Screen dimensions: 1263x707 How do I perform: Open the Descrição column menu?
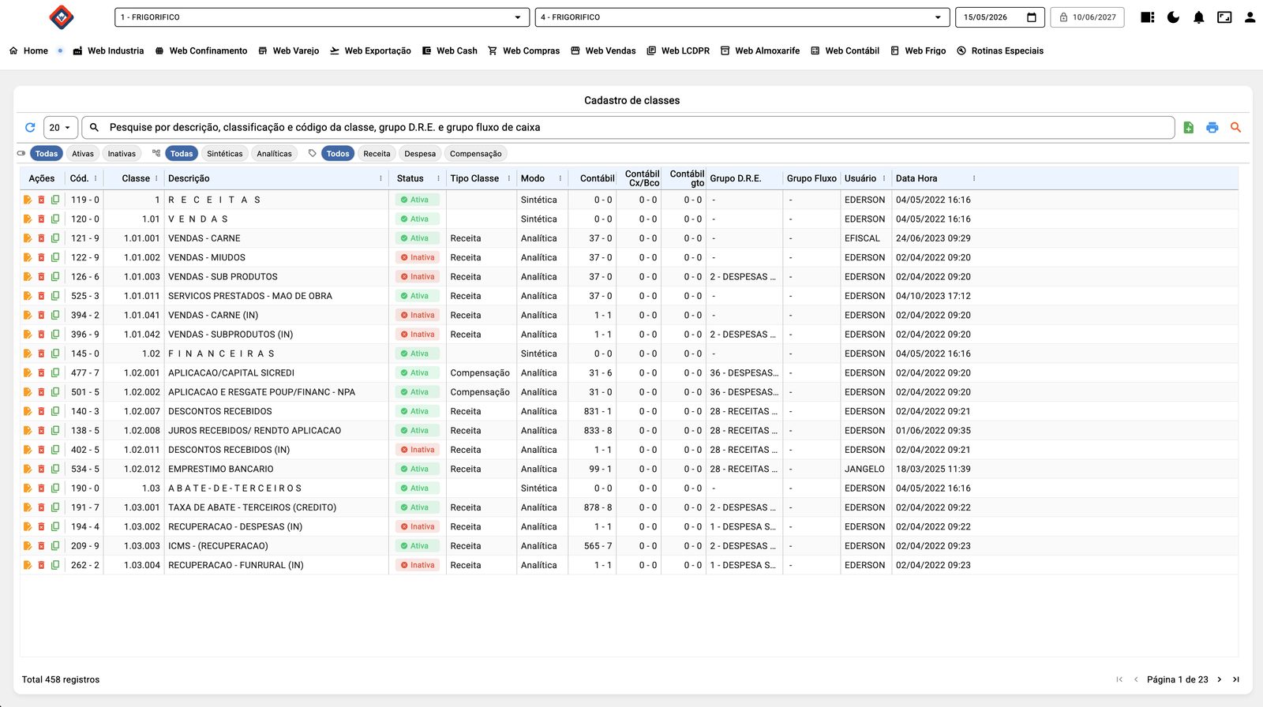tap(380, 178)
